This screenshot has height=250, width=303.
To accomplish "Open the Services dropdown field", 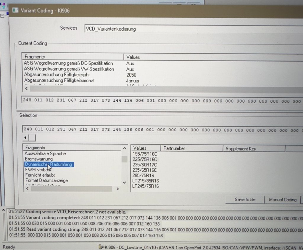I will [x=192, y=29].
